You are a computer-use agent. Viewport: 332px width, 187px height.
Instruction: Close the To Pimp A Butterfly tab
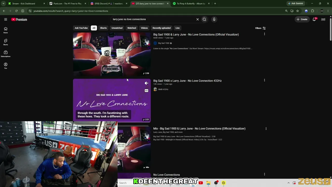[209, 4]
